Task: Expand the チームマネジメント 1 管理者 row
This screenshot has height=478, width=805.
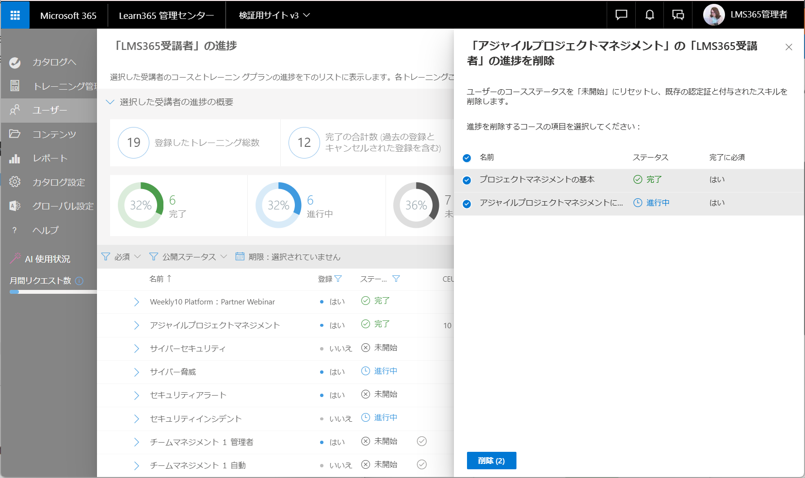Action: [136, 442]
